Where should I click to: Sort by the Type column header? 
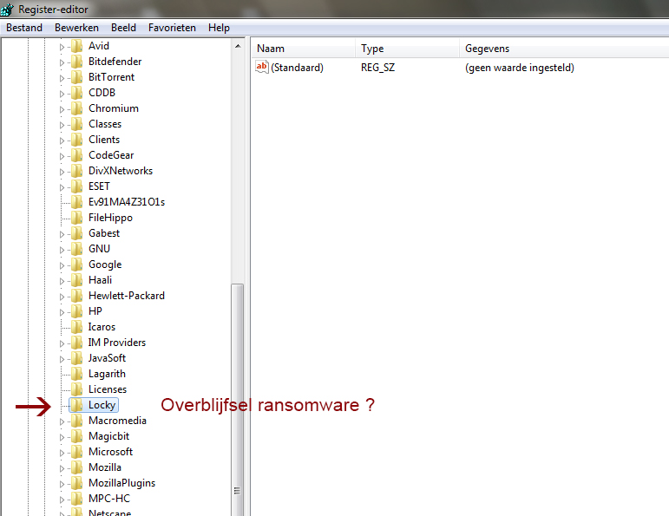pos(408,49)
